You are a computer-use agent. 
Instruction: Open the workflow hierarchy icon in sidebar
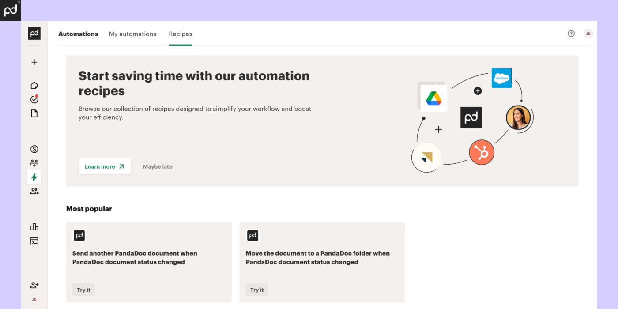click(34, 163)
